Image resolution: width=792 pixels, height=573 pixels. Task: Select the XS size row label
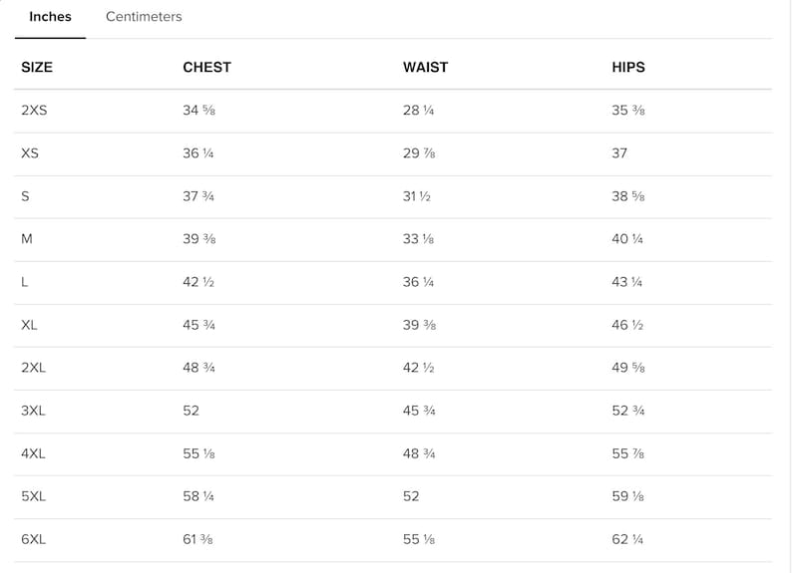[30, 153]
